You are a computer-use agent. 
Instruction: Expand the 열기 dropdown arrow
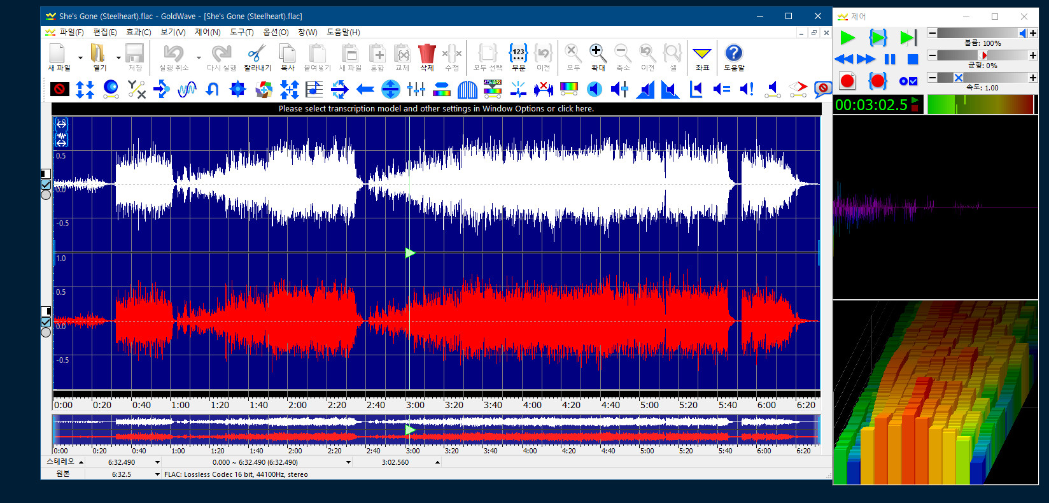tap(118, 57)
